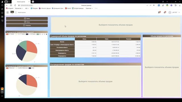Click the user avatar circle

[170, 12]
